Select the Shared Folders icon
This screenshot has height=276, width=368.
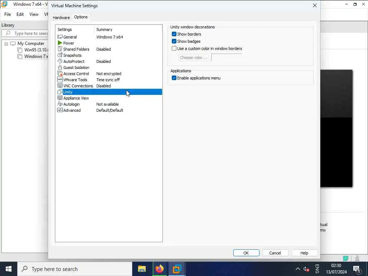click(60, 49)
